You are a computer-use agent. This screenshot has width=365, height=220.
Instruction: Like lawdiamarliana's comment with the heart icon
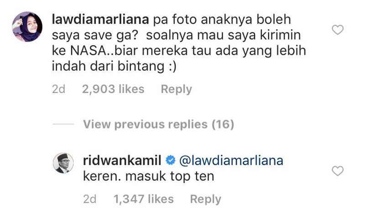click(338, 30)
